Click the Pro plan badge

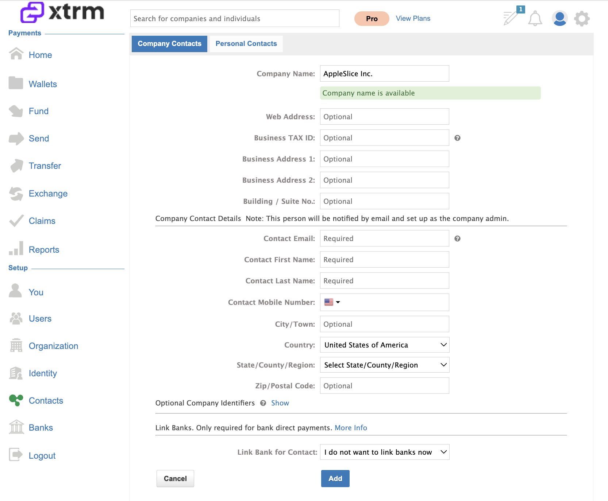point(372,19)
